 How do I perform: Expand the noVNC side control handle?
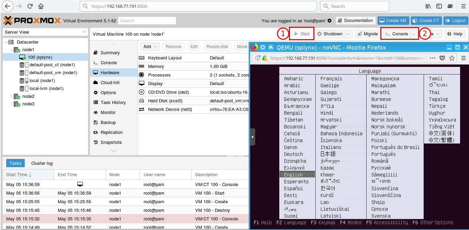click(x=253, y=137)
